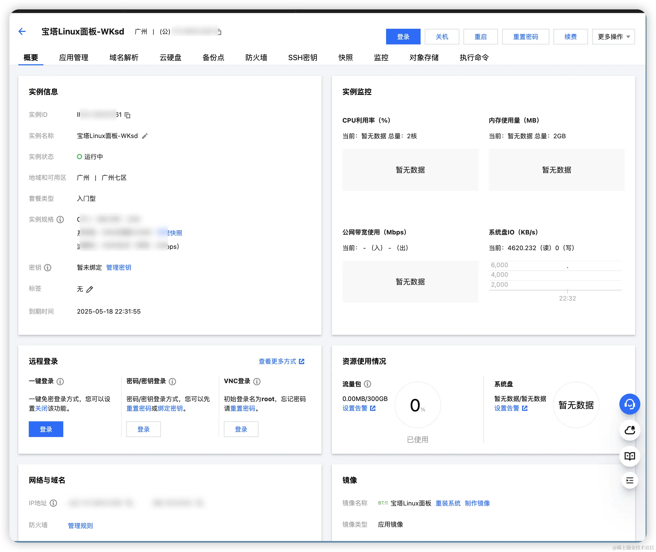
Task: Click the 重装系统 link
Action: tap(448, 503)
